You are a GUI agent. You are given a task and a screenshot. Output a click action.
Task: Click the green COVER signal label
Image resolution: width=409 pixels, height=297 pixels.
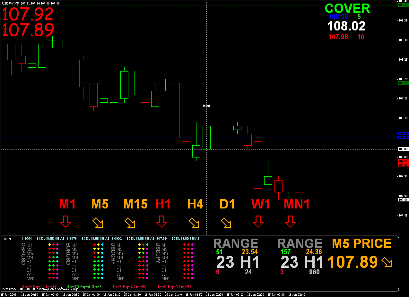(347, 9)
